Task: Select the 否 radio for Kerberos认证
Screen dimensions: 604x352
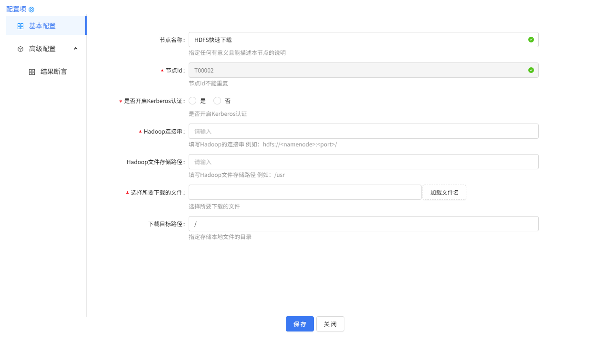Action: point(217,101)
